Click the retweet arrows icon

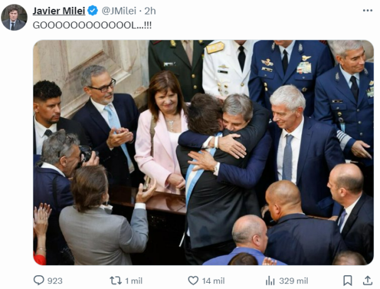116,281
